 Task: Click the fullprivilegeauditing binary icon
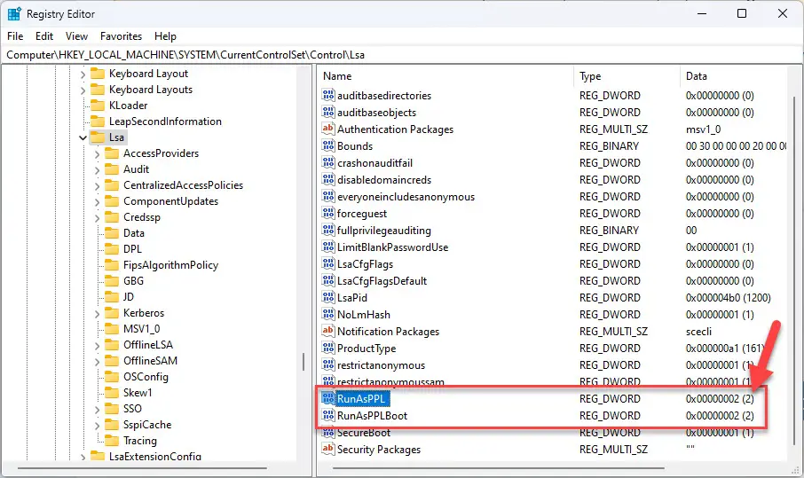click(328, 230)
